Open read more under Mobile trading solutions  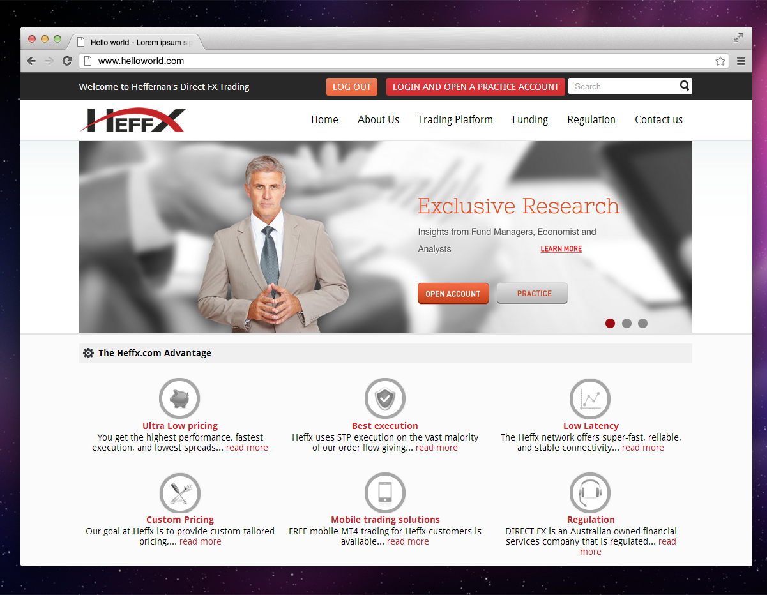[x=408, y=541]
